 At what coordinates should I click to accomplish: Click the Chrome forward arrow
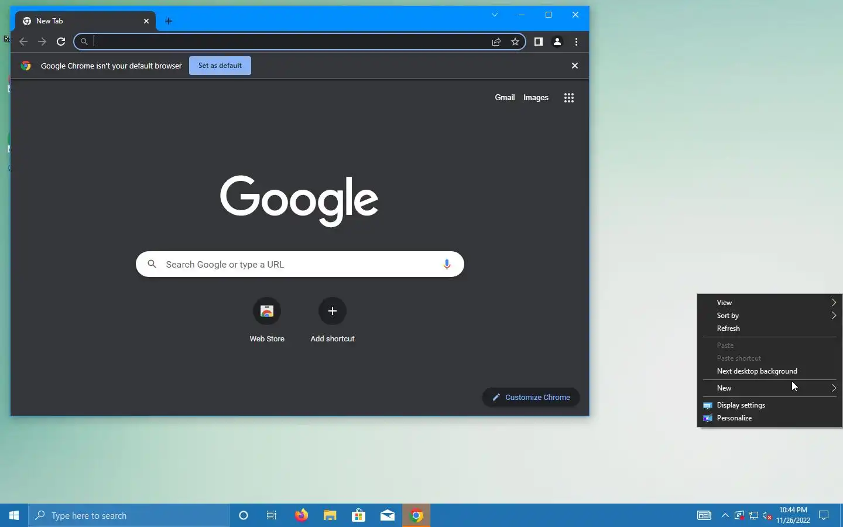42,42
